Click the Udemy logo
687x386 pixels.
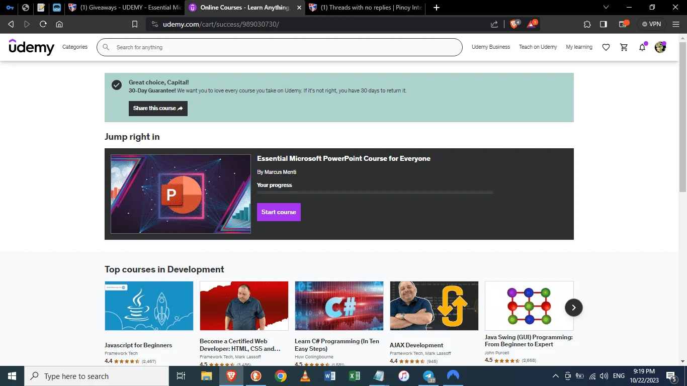coord(32,47)
